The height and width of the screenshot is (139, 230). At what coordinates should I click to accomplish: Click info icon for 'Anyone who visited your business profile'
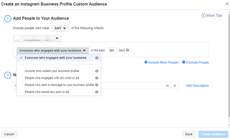(97, 71)
